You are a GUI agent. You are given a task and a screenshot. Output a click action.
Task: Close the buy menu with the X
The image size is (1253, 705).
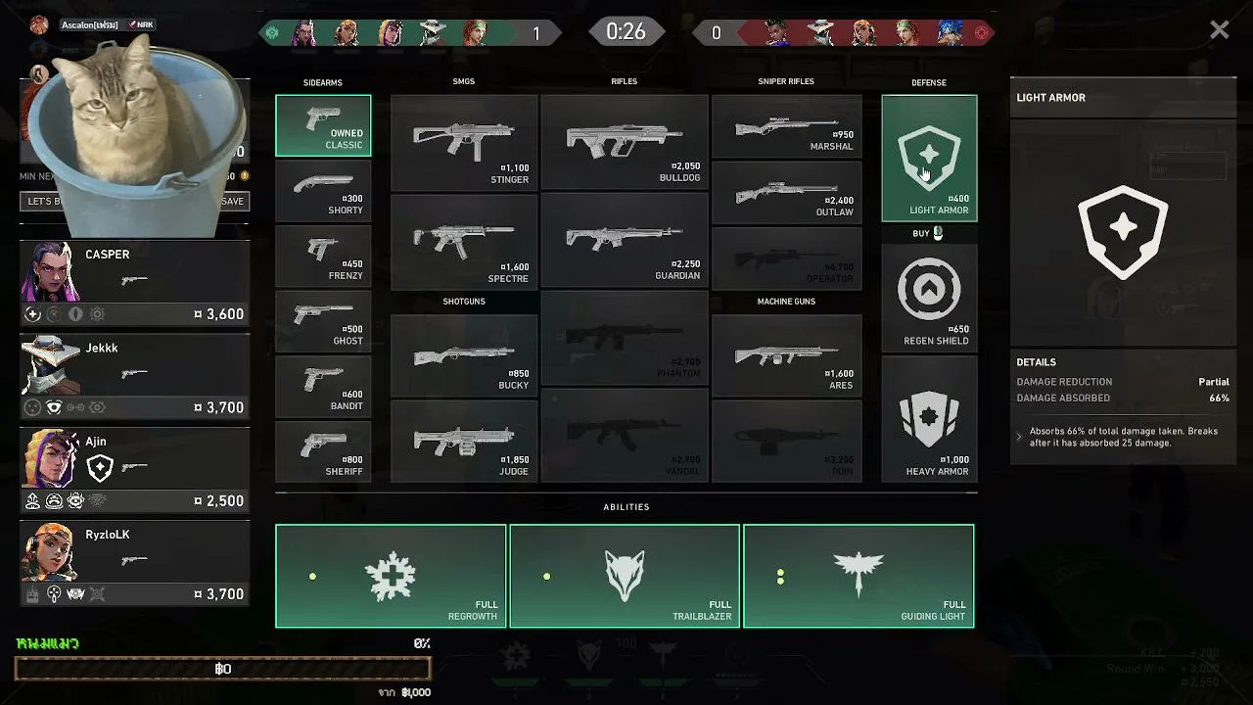pos(1219,30)
